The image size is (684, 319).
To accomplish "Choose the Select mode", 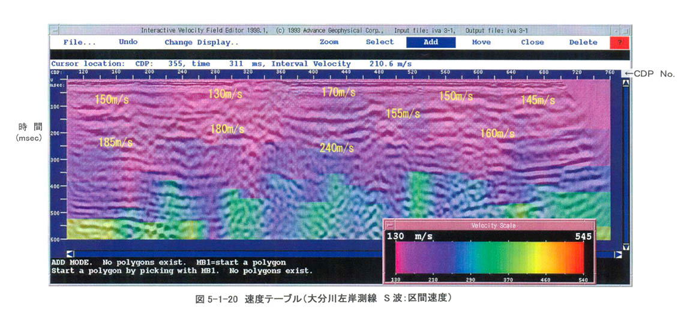I will (380, 42).
